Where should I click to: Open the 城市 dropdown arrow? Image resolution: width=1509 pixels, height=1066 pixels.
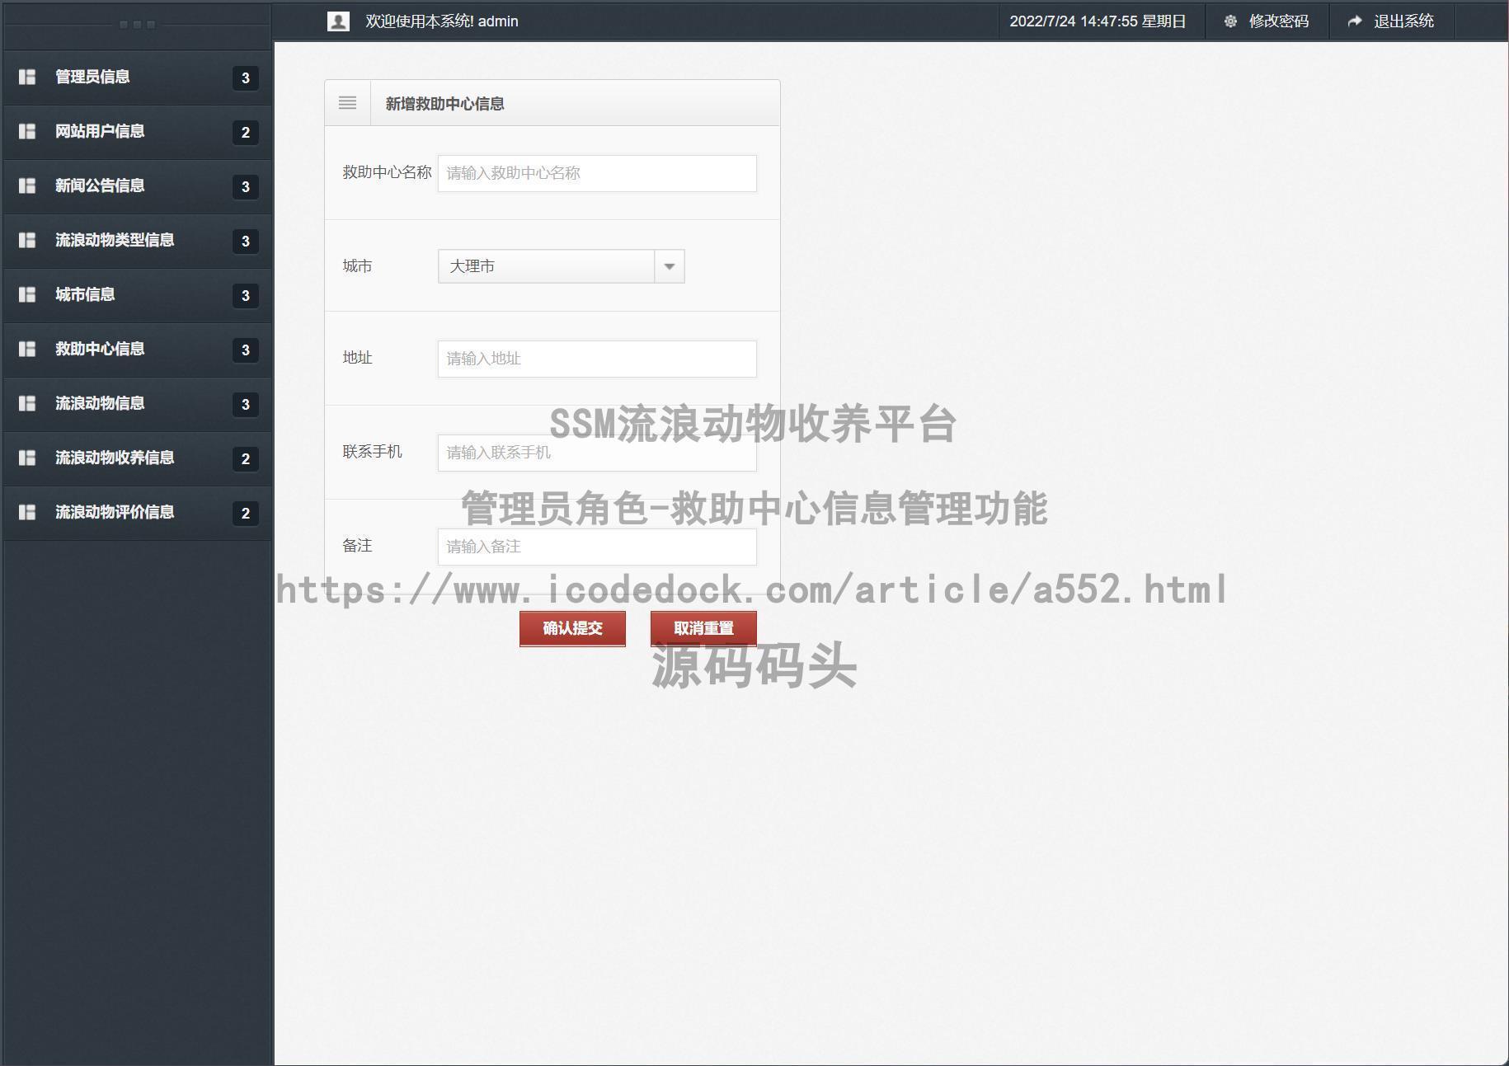coord(669,265)
